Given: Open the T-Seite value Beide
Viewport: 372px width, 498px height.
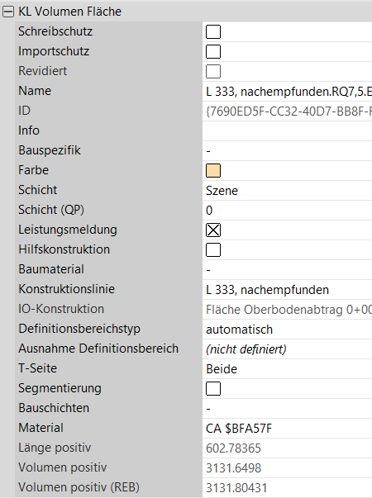Looking at the screenshot, I should (x=288, y=368).
